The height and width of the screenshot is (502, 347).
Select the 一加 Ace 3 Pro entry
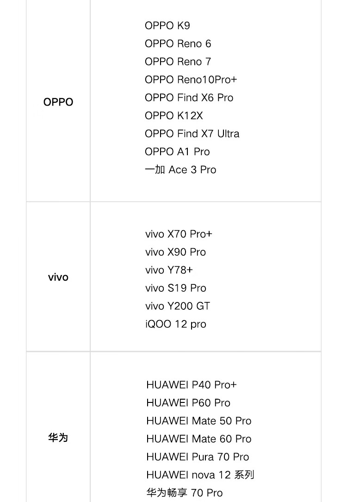[x=180, y=169]
